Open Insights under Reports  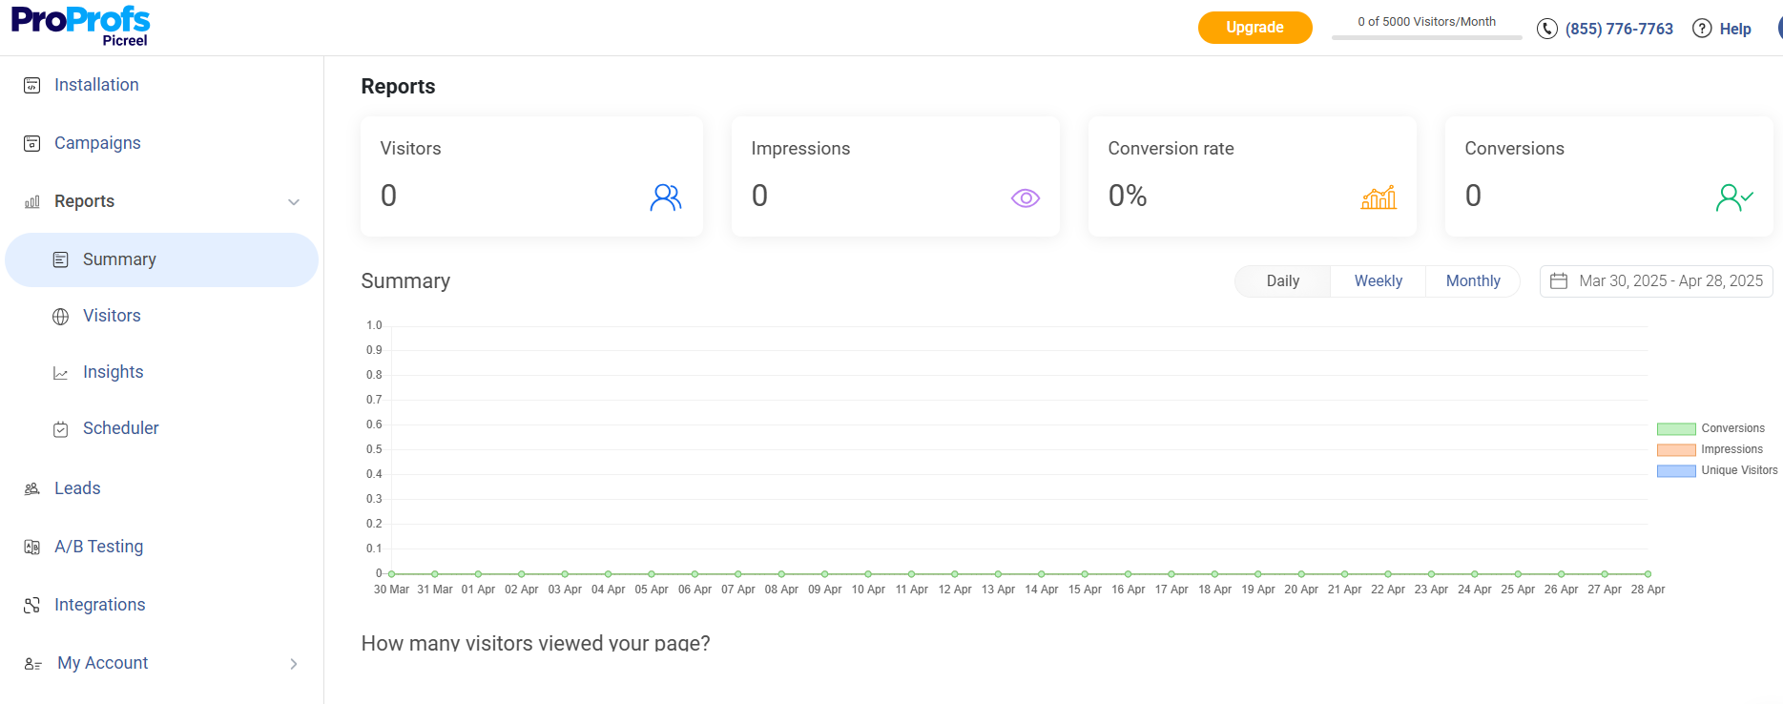113,372
